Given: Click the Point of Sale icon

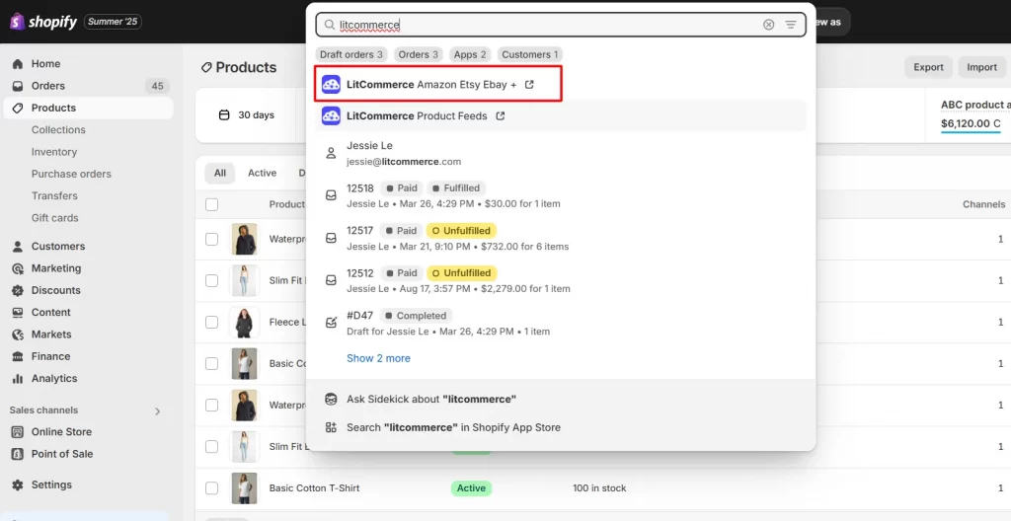Looking at the screenshot, I should point(18,454).
